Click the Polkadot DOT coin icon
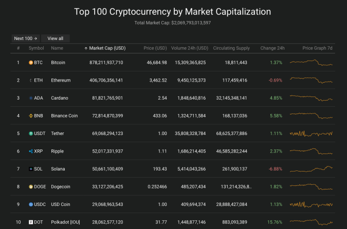This screenshot has width=347, height=229. pos(31,222)
